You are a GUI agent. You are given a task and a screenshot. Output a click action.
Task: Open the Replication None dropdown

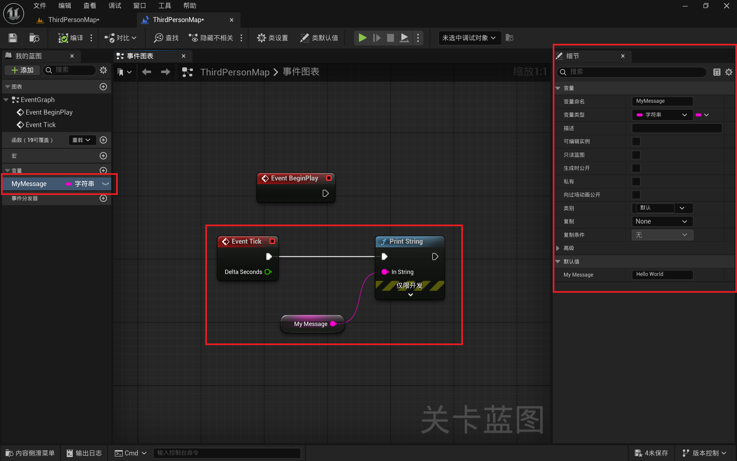(x=662, y=221)
